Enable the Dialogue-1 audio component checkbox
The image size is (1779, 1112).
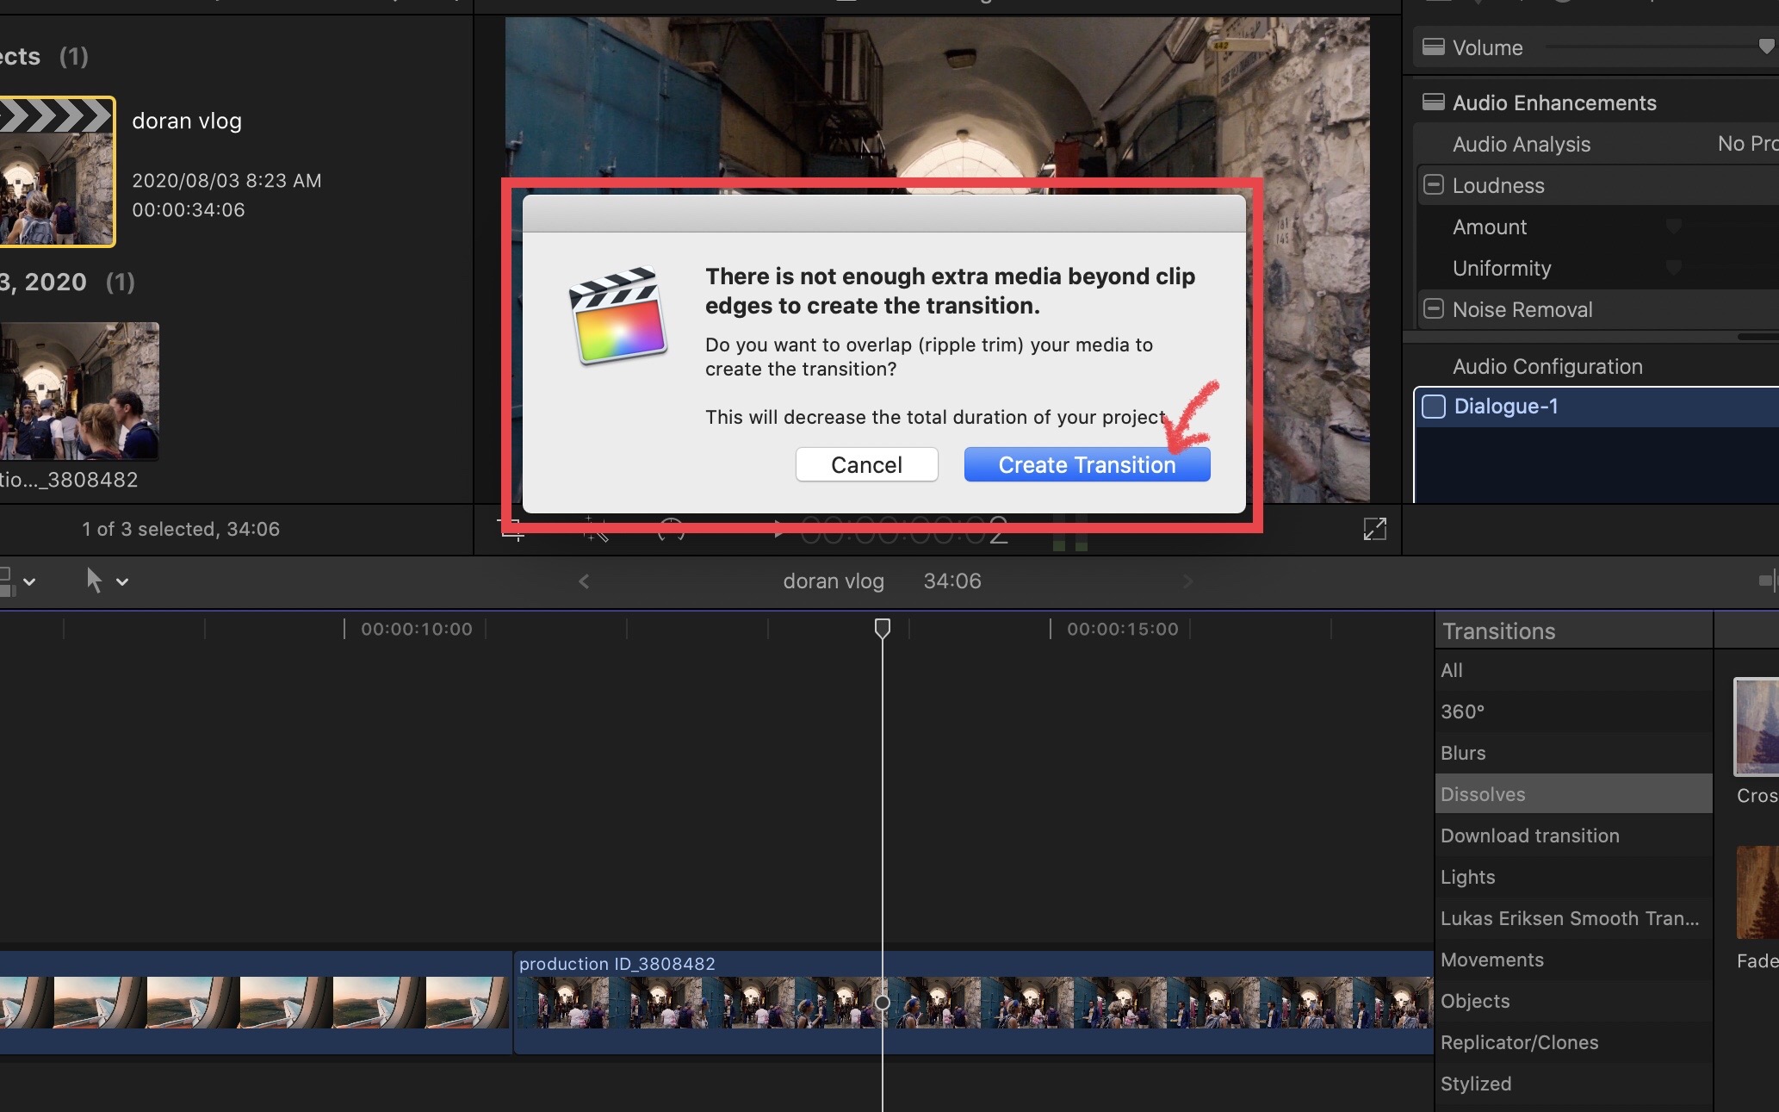(x=1434, y=407)
